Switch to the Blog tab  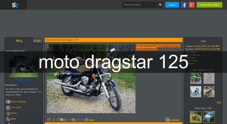(19, 41)
